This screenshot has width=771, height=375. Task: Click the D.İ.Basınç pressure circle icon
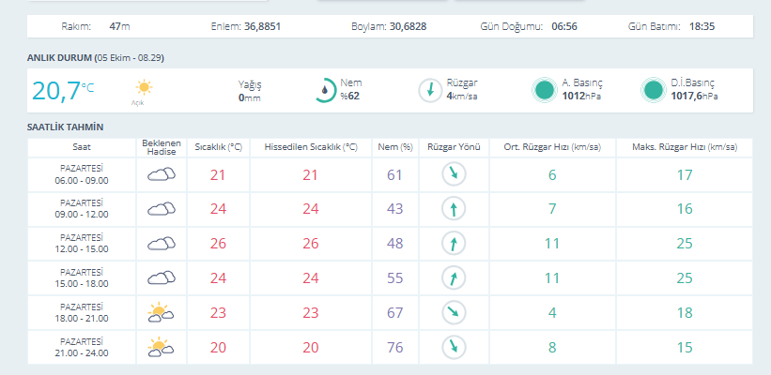click(x=654, y=90)
